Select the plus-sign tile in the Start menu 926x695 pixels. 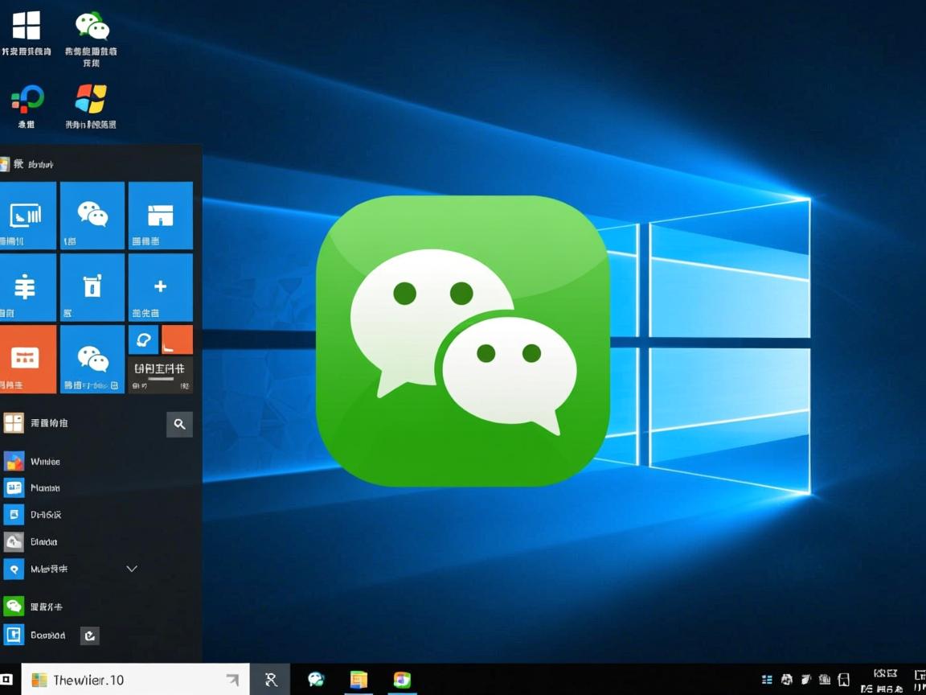pos(160,286)
